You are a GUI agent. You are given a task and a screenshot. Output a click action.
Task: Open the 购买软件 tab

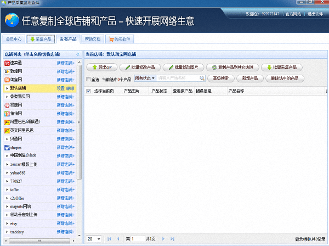click(120, 39)
